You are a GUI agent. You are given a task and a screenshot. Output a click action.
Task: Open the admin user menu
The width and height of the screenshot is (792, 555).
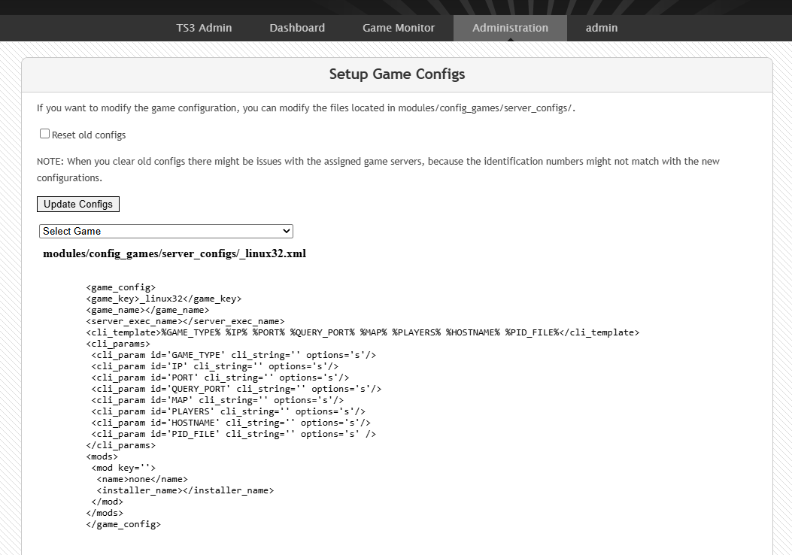602,28
